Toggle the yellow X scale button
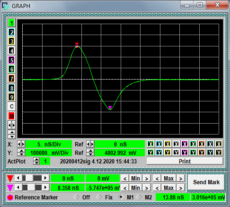This screenshot has height=207, width=230. [x=168, y=144]
